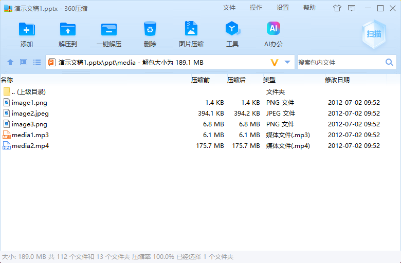The width and height of the screenshot is (401, 263).
Task: Select media2.mp4 file in list
Action: [x=30, y=146]
